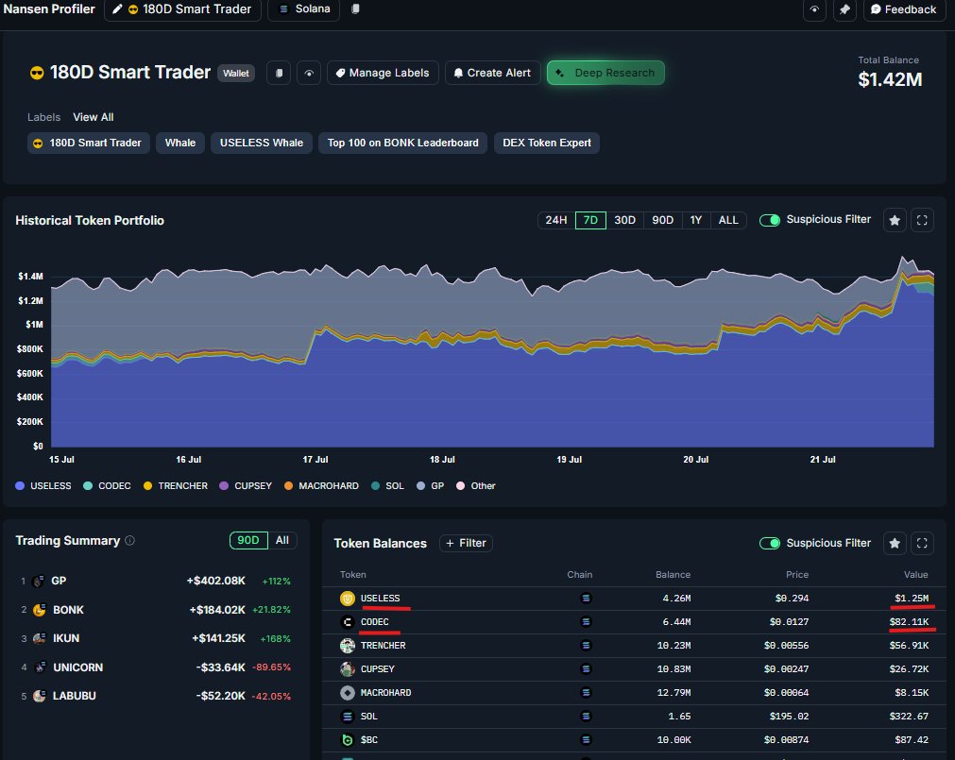Click Nansen Profiler title
Image resolution: width=955 pixels, height=760 pixels.
[x=49, y=9]
